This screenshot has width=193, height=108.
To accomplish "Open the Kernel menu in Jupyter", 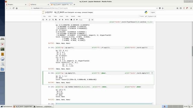I will click(73, 16).
